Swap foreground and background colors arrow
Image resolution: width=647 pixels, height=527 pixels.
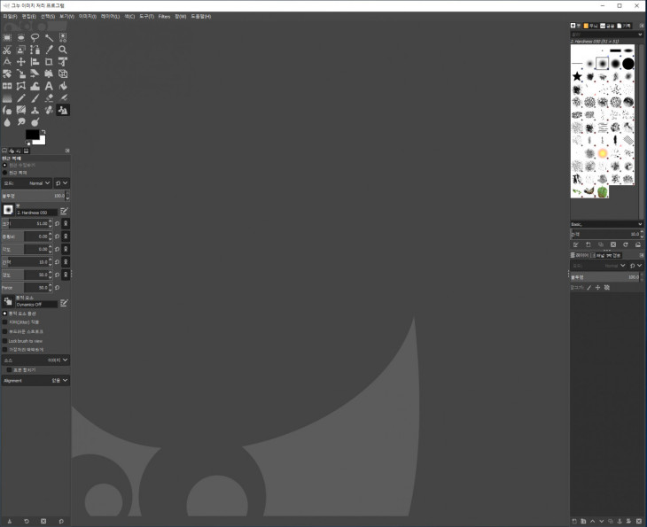click(x=43, y=132)
